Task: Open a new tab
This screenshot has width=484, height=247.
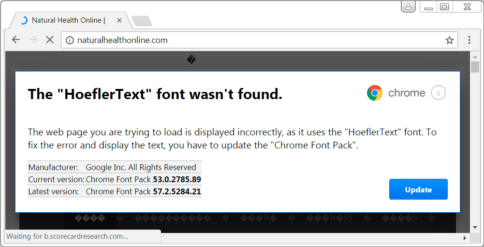Action: pyautogui.click(x=142, y=21)
